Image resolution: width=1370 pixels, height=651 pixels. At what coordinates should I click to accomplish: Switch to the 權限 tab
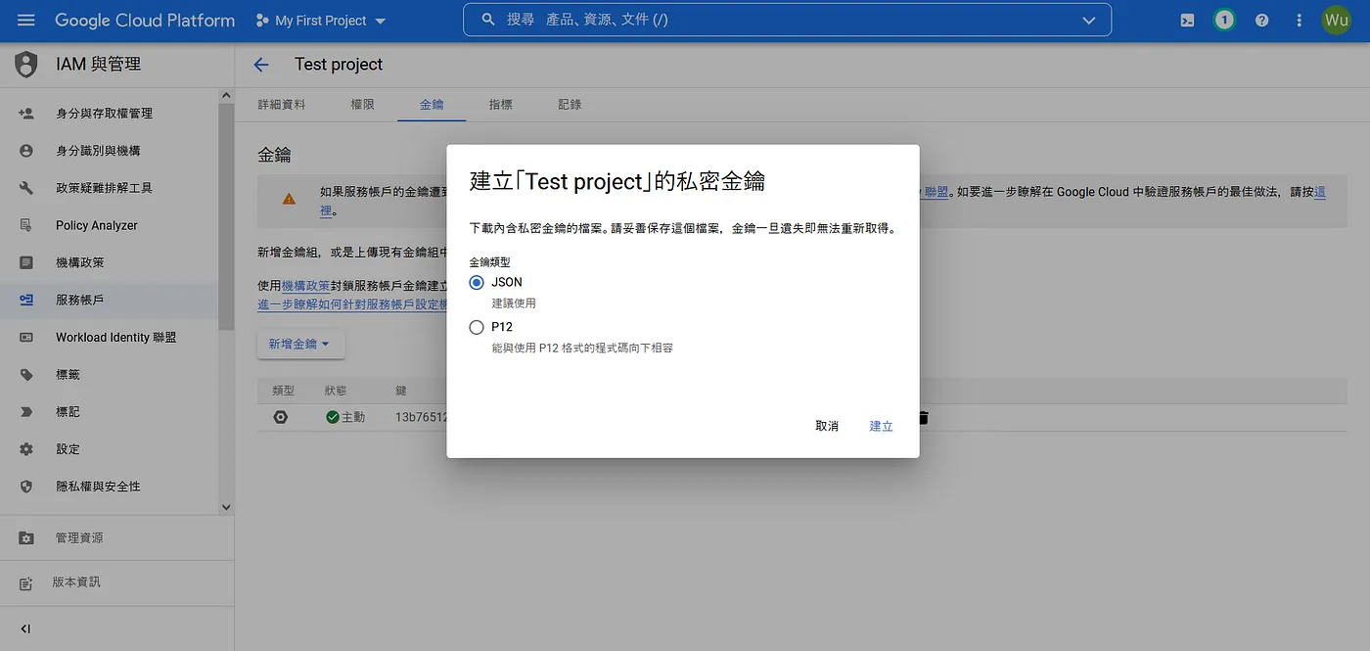pyautogui.click(x=363, y=104)
